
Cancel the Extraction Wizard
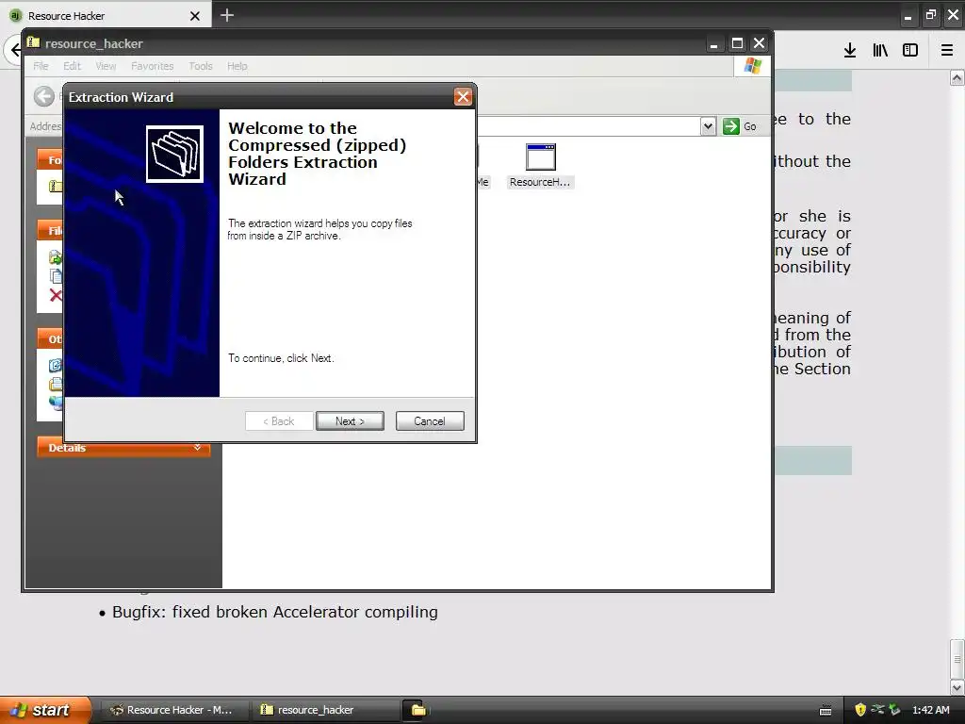click(430, 421)
